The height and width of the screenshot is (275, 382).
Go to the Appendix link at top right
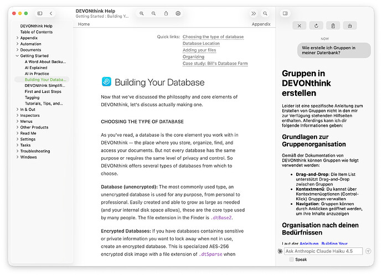[261, 24]
